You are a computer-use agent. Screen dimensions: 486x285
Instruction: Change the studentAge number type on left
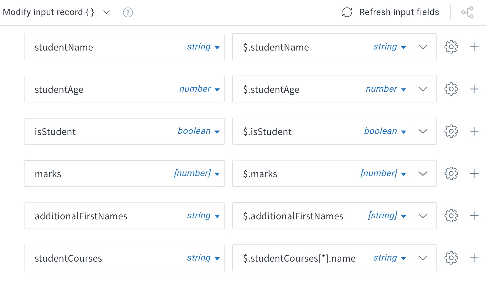pos(199,89)
